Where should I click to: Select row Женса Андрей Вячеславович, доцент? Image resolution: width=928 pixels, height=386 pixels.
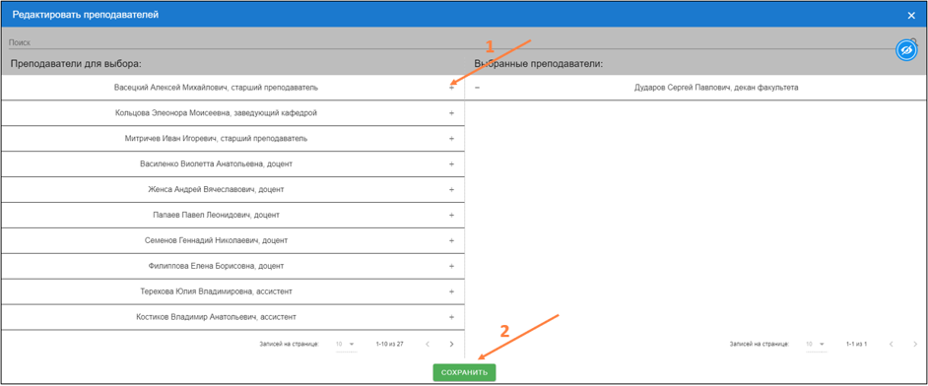(x=232, y=190)
